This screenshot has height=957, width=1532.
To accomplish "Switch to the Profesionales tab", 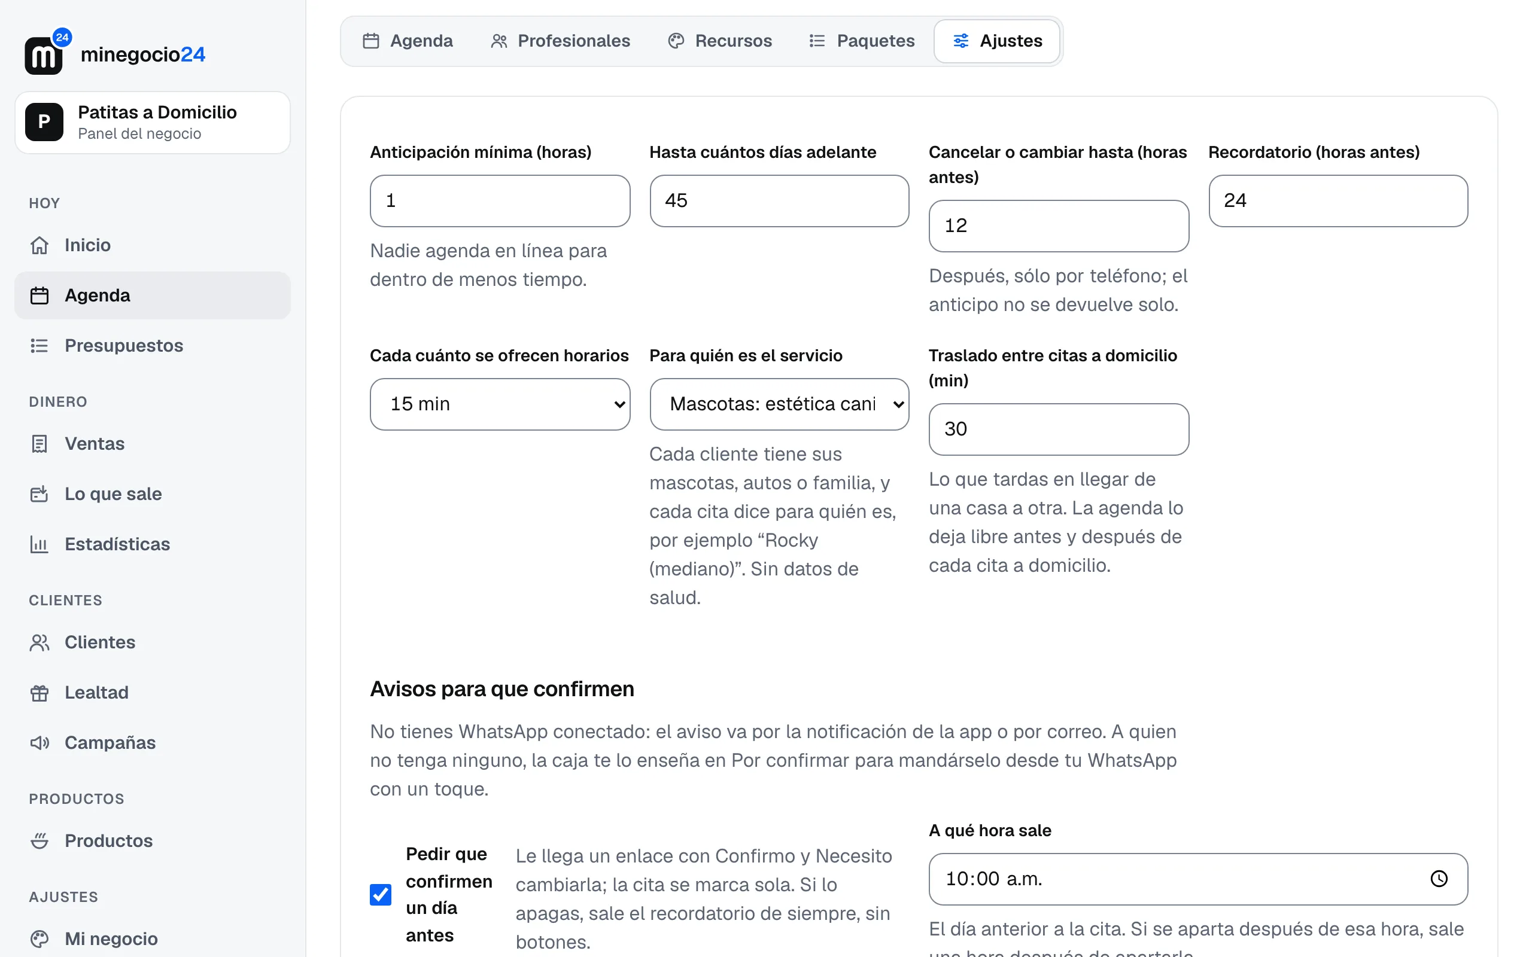I will 561,41.
